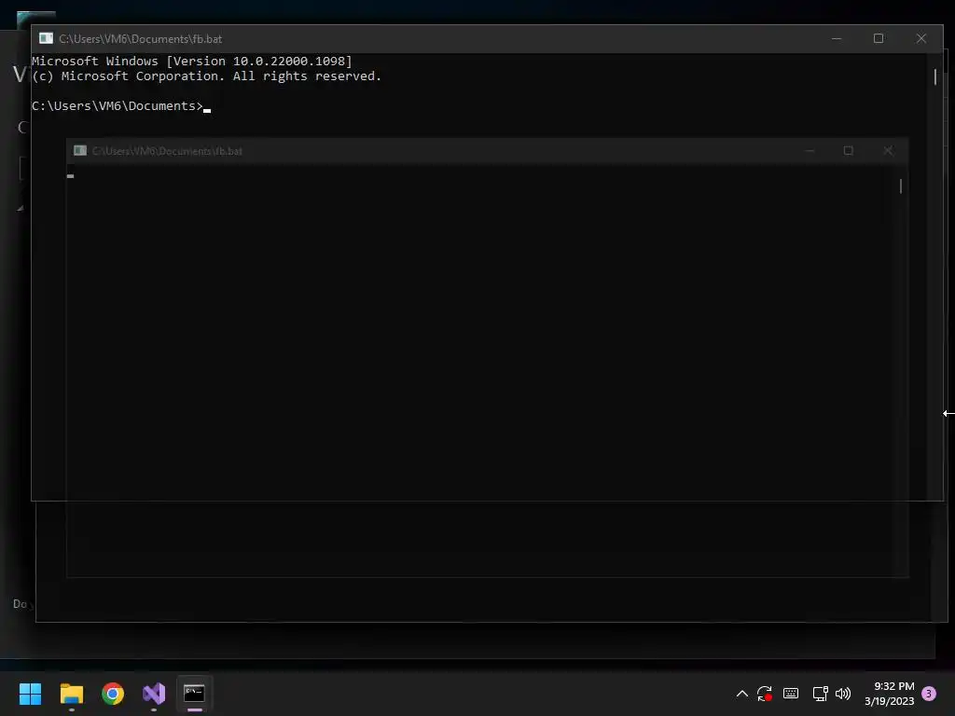
Task: Open clock and calendar at 9:32 PM
Action: pos(889,694)
